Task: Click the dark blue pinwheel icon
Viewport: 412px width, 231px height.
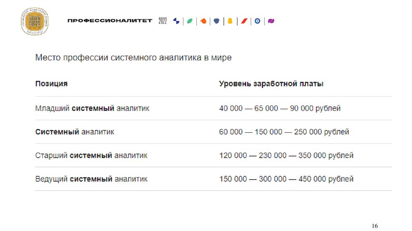Action: pyautogui.click(x=176, y=21)
